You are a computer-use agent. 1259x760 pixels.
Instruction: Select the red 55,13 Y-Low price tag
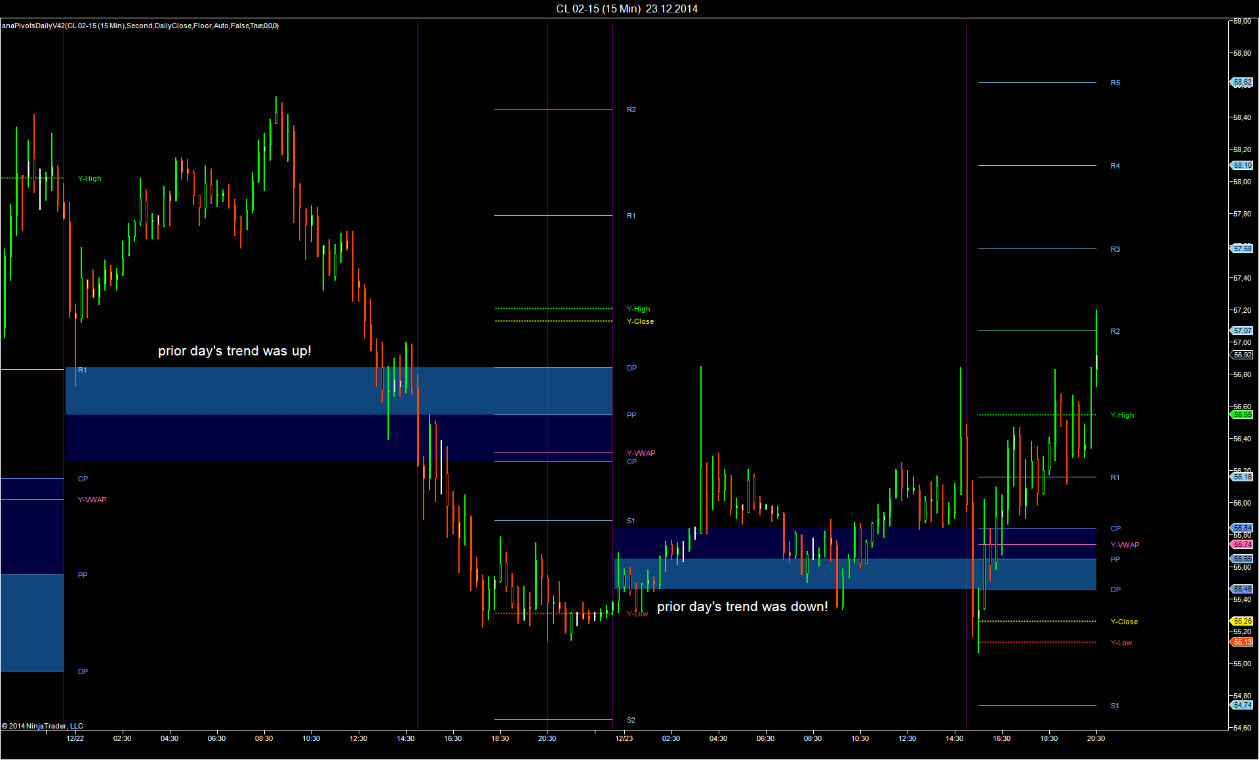click(1242, 642)
